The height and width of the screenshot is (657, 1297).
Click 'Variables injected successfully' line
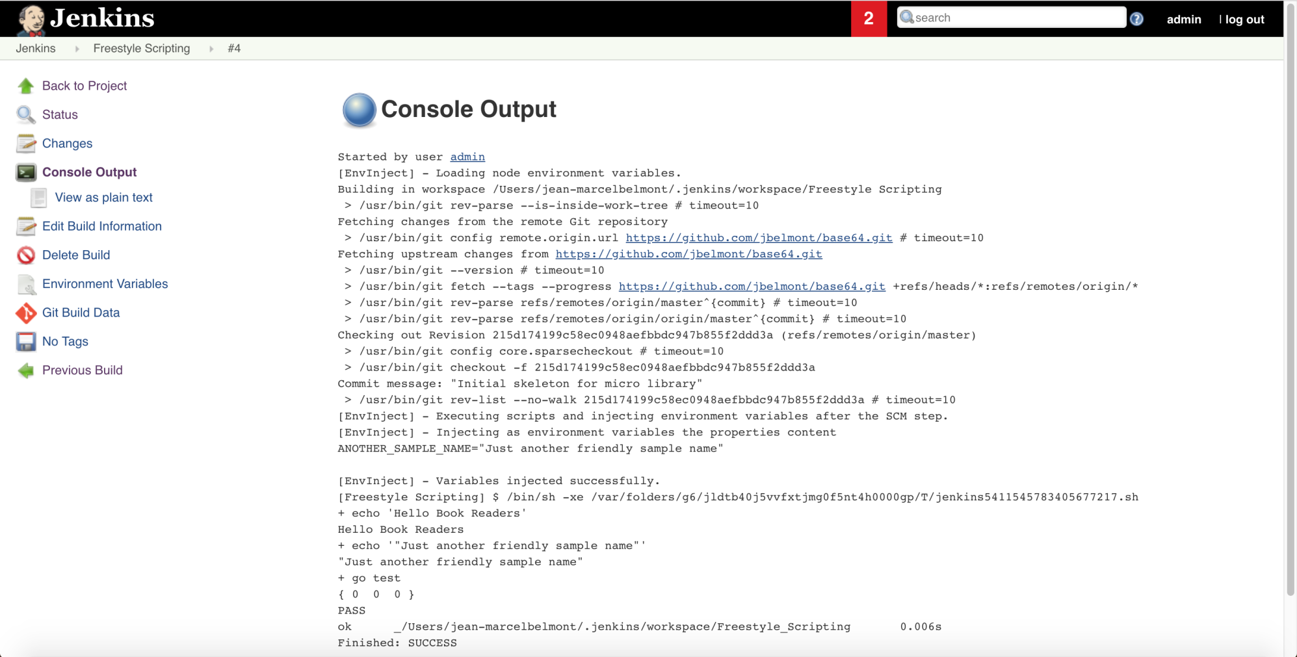click(499, 481)
